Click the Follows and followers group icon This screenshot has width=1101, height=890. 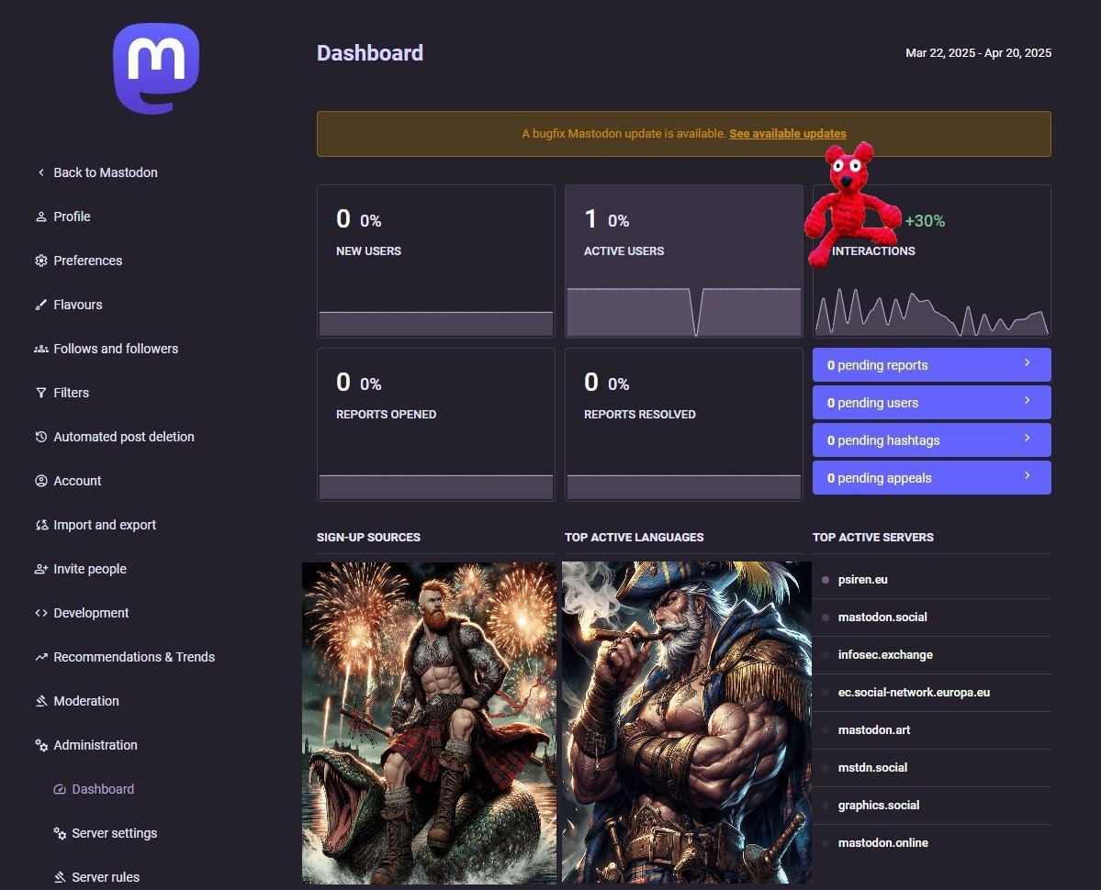click(x=40, y=350)
